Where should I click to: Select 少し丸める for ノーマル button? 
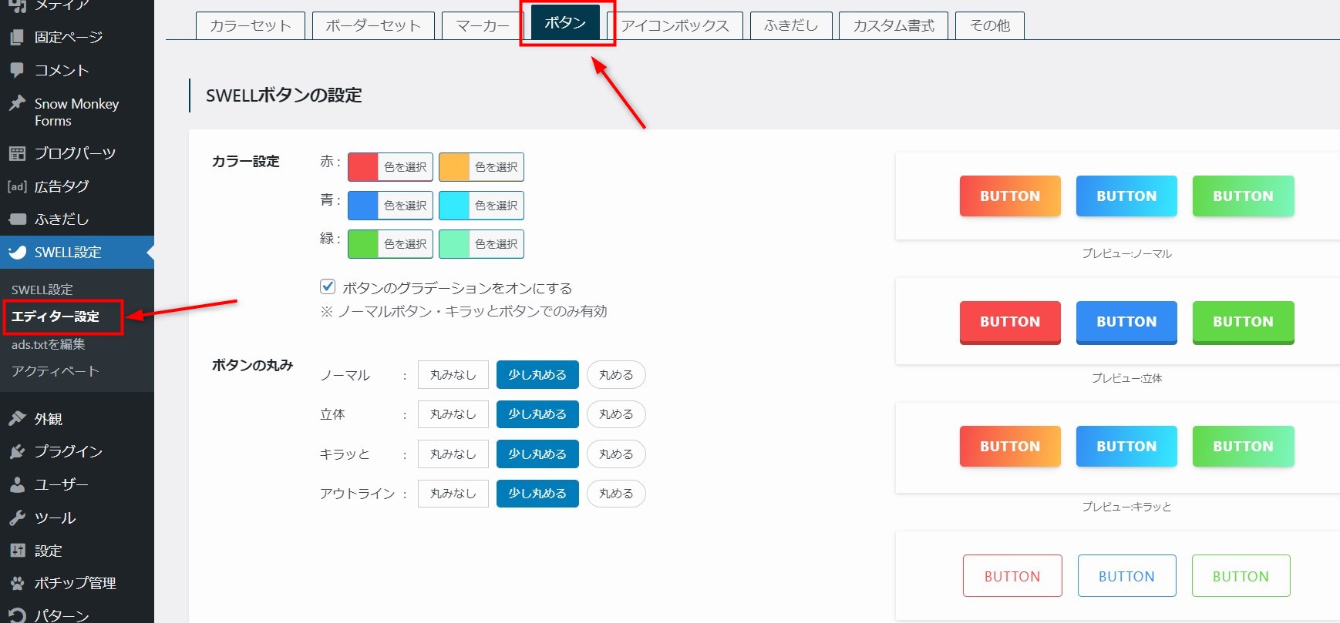tap(537, 375)
